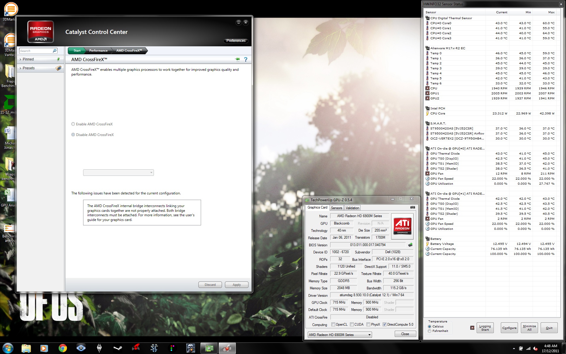Image resolution: width=566 pixels, height=354 pixels.
Task: Click the green pin icon beside Pinned
Action: click(x=58, y=59)
